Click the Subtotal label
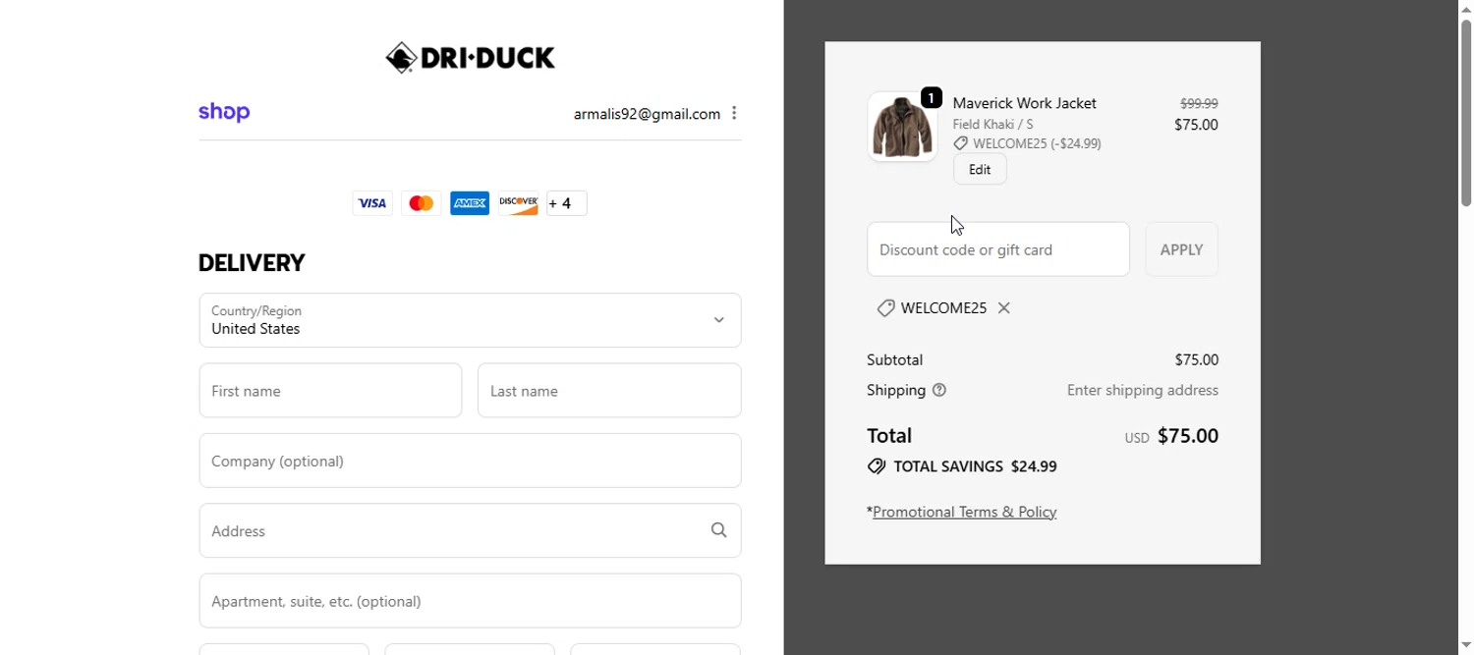1474x655 pixels. [894, 360]
